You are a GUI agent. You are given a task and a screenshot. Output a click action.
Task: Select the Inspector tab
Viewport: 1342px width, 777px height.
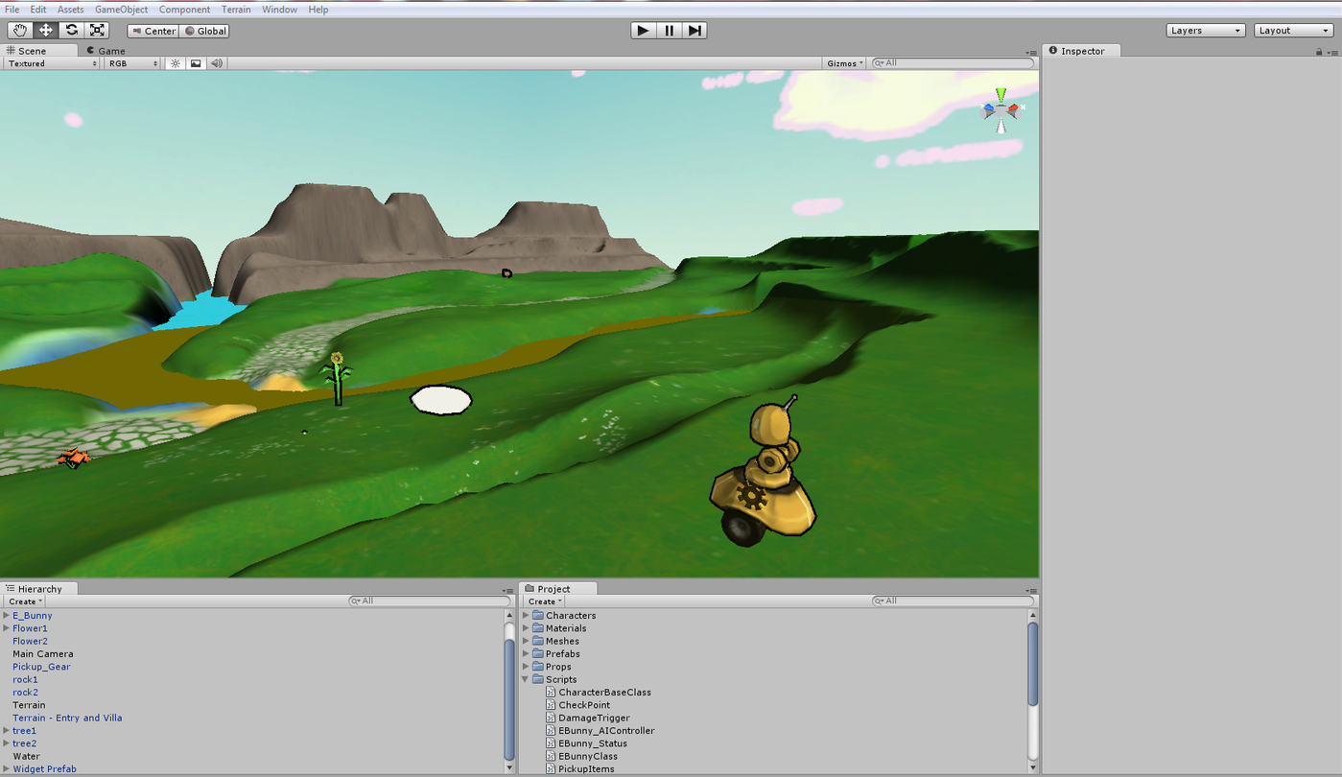1081,51
